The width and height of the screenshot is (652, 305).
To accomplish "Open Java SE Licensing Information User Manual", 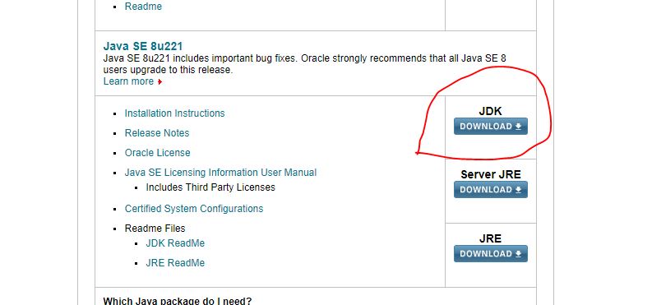I will tap(220, 172).
